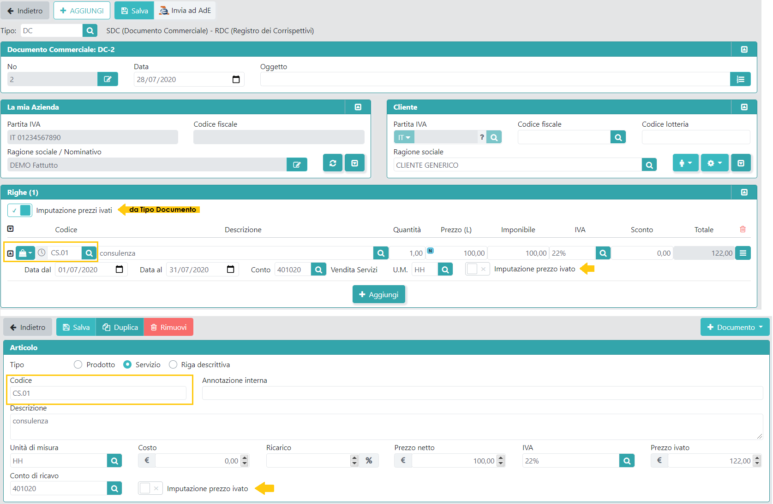Click Rimuovi to delete the article
The image size is (773, 504).
[x=168, y=327]
